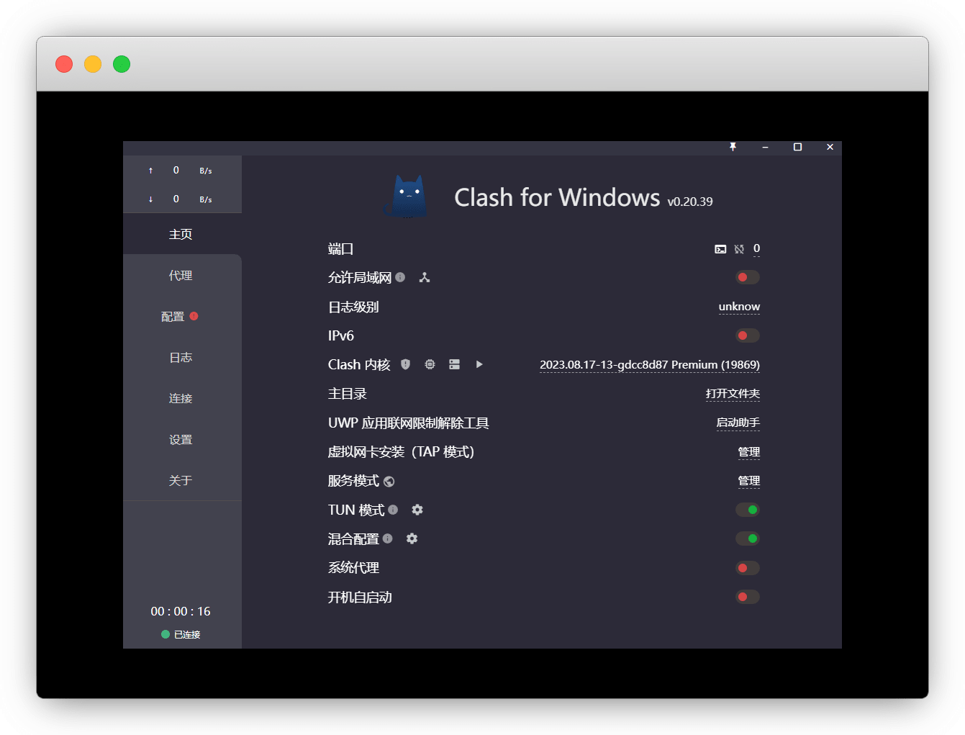Open the 代理 sidebar tab

click(x=182, y=275)
